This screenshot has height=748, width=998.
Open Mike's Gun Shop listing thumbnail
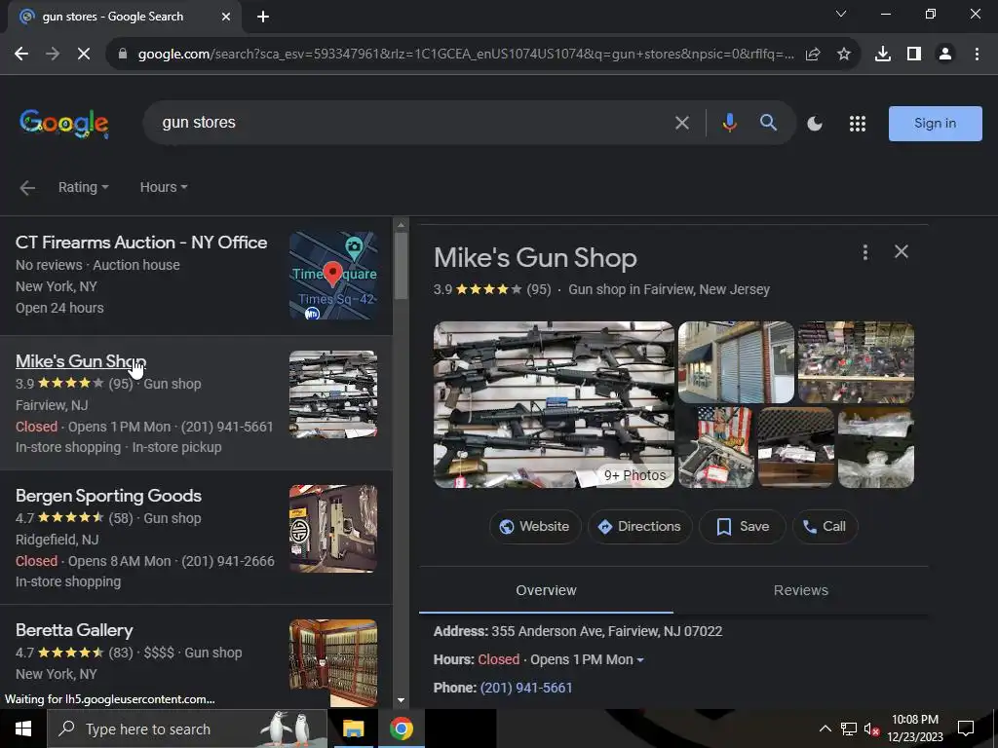coord(333,394)
